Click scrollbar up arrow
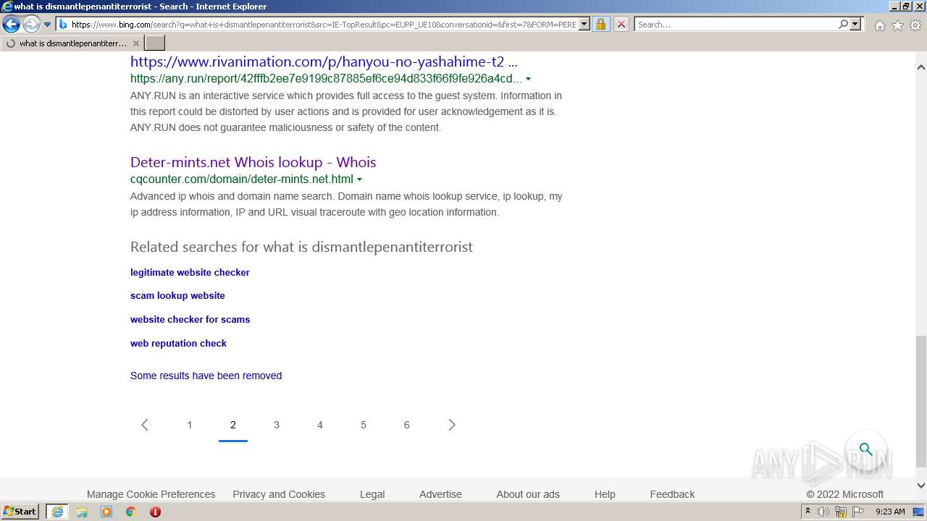The image size is (927, 521). click(x=920, y=67)
